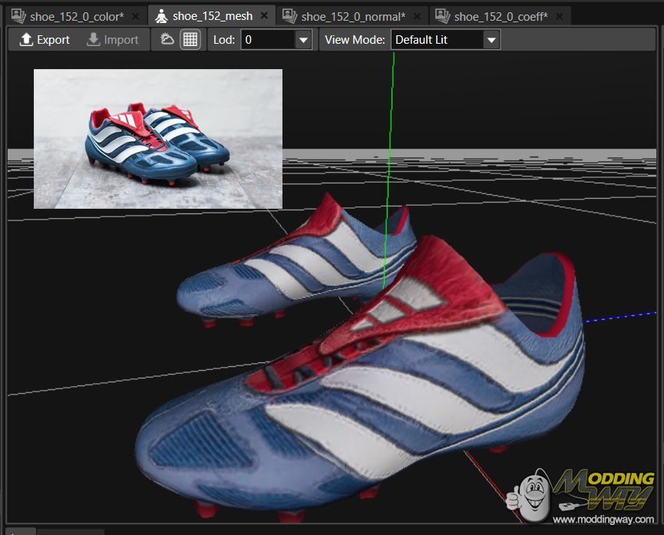Close the shoe_152_mesh tab
The height and width of the screenshot is (535, 664).
(264, 16)
